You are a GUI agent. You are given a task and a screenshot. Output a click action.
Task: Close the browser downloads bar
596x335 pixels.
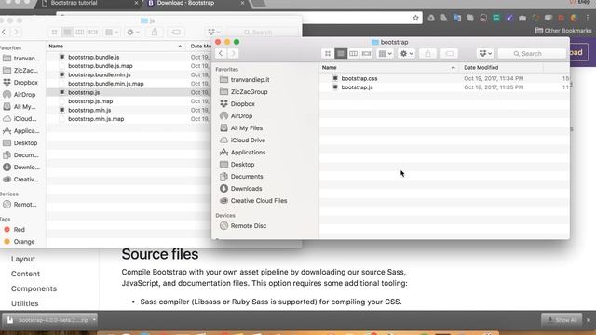[x=589, y=320]
